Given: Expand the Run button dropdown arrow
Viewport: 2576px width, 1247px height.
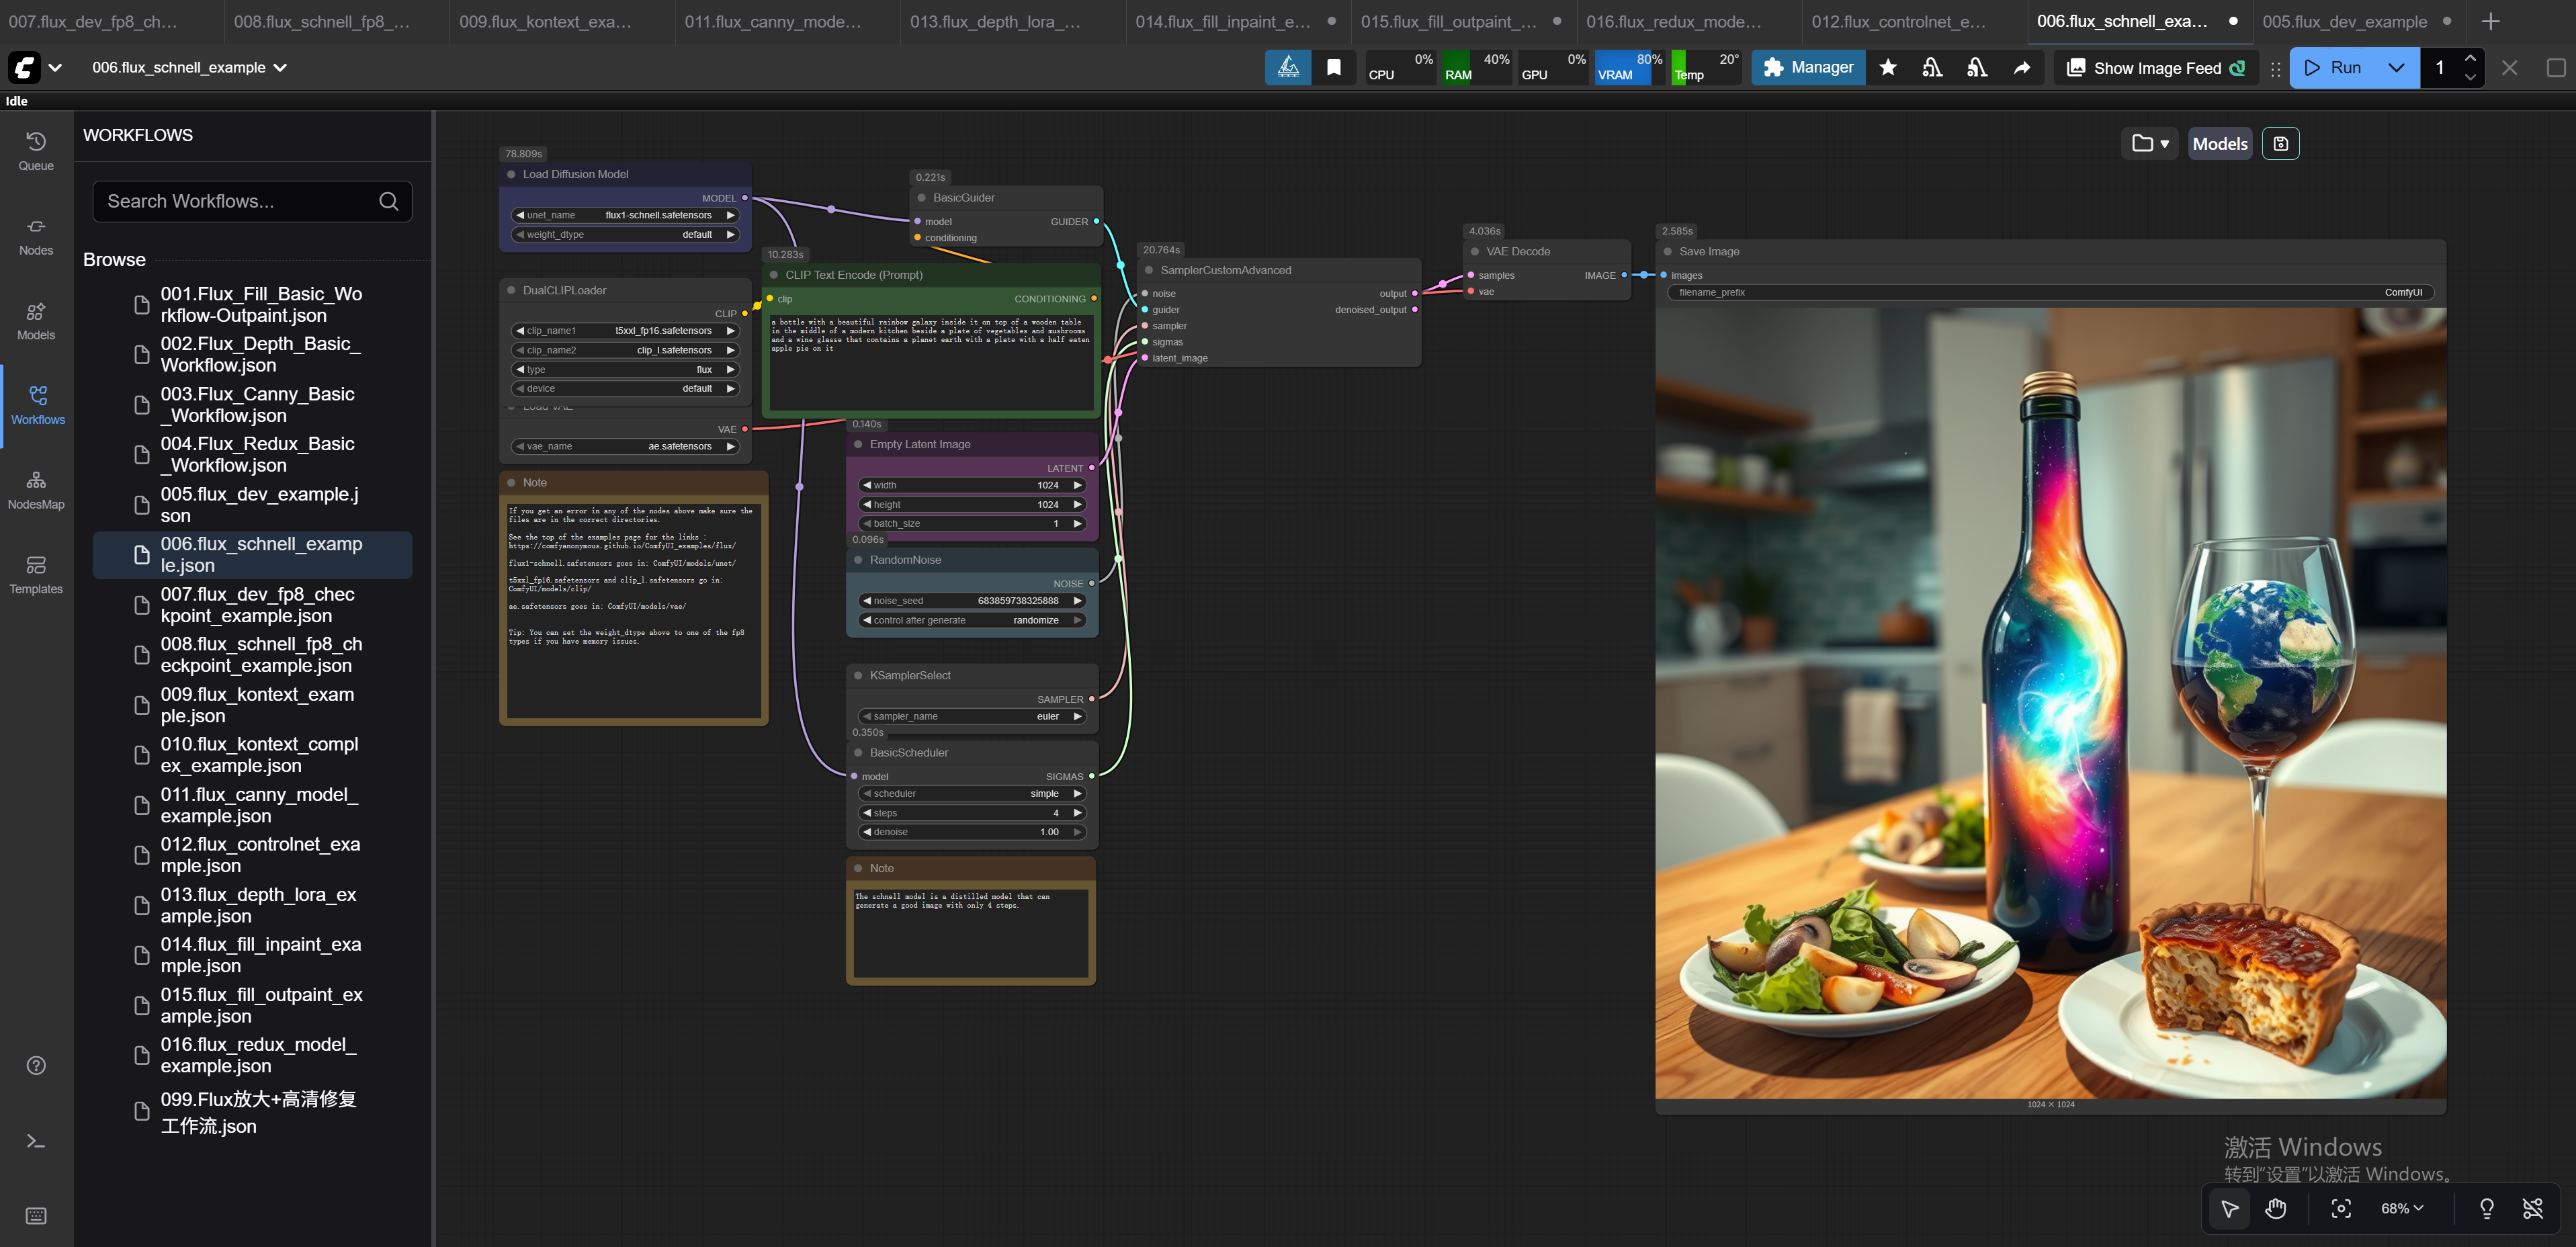Looking at the screenshot, I should point(2396,68).
